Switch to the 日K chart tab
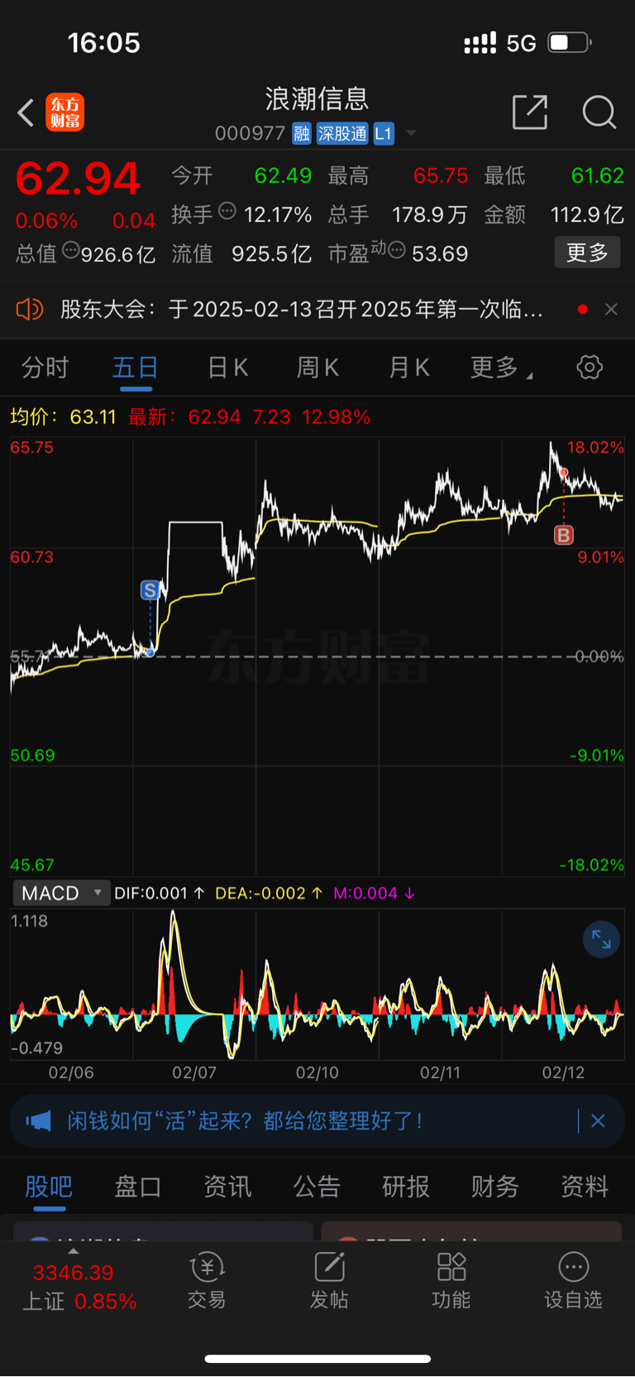This screenshot has width=635, height=1377. 227,368
